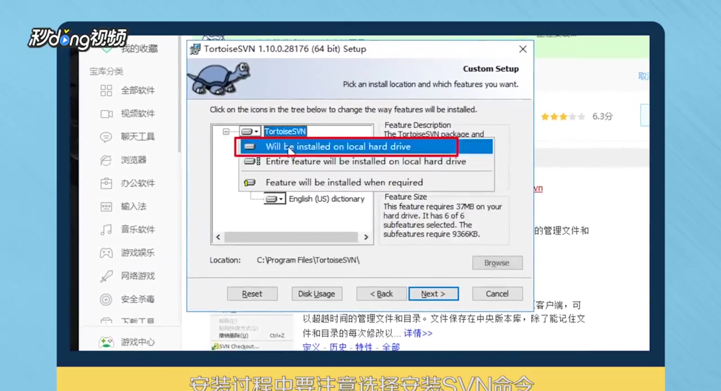Screen dimensions: 721x391
Task: Click the SVN Checkout thumbnail entry
Action: [236, 347]
